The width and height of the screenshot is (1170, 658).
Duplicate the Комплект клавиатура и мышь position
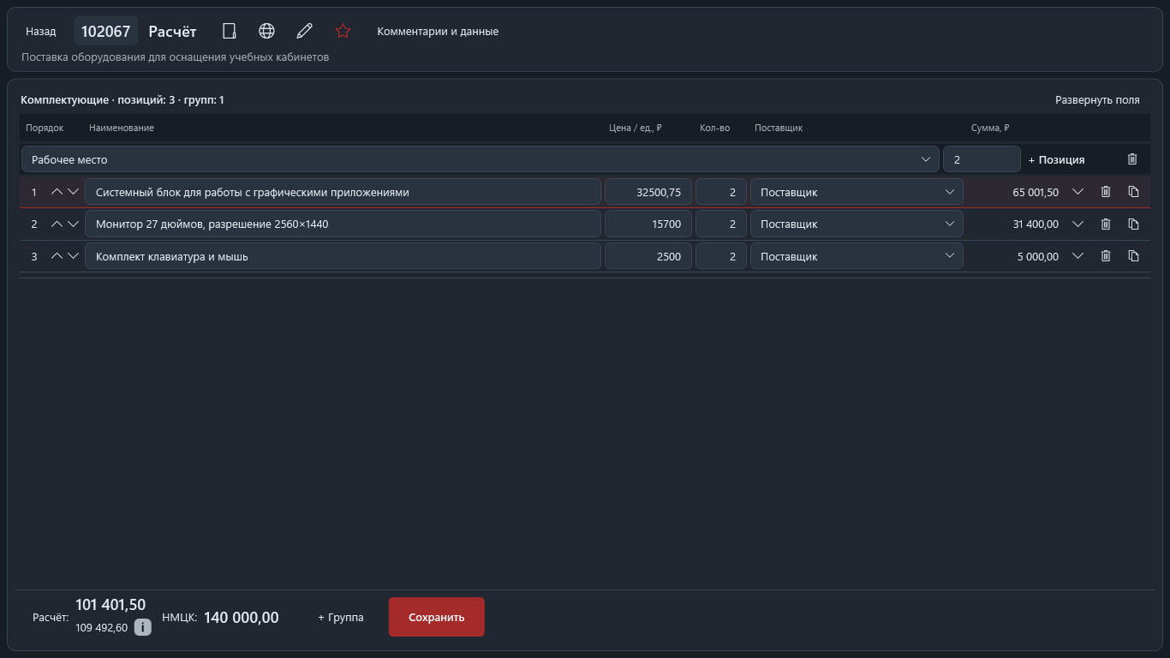[1133, 256]
